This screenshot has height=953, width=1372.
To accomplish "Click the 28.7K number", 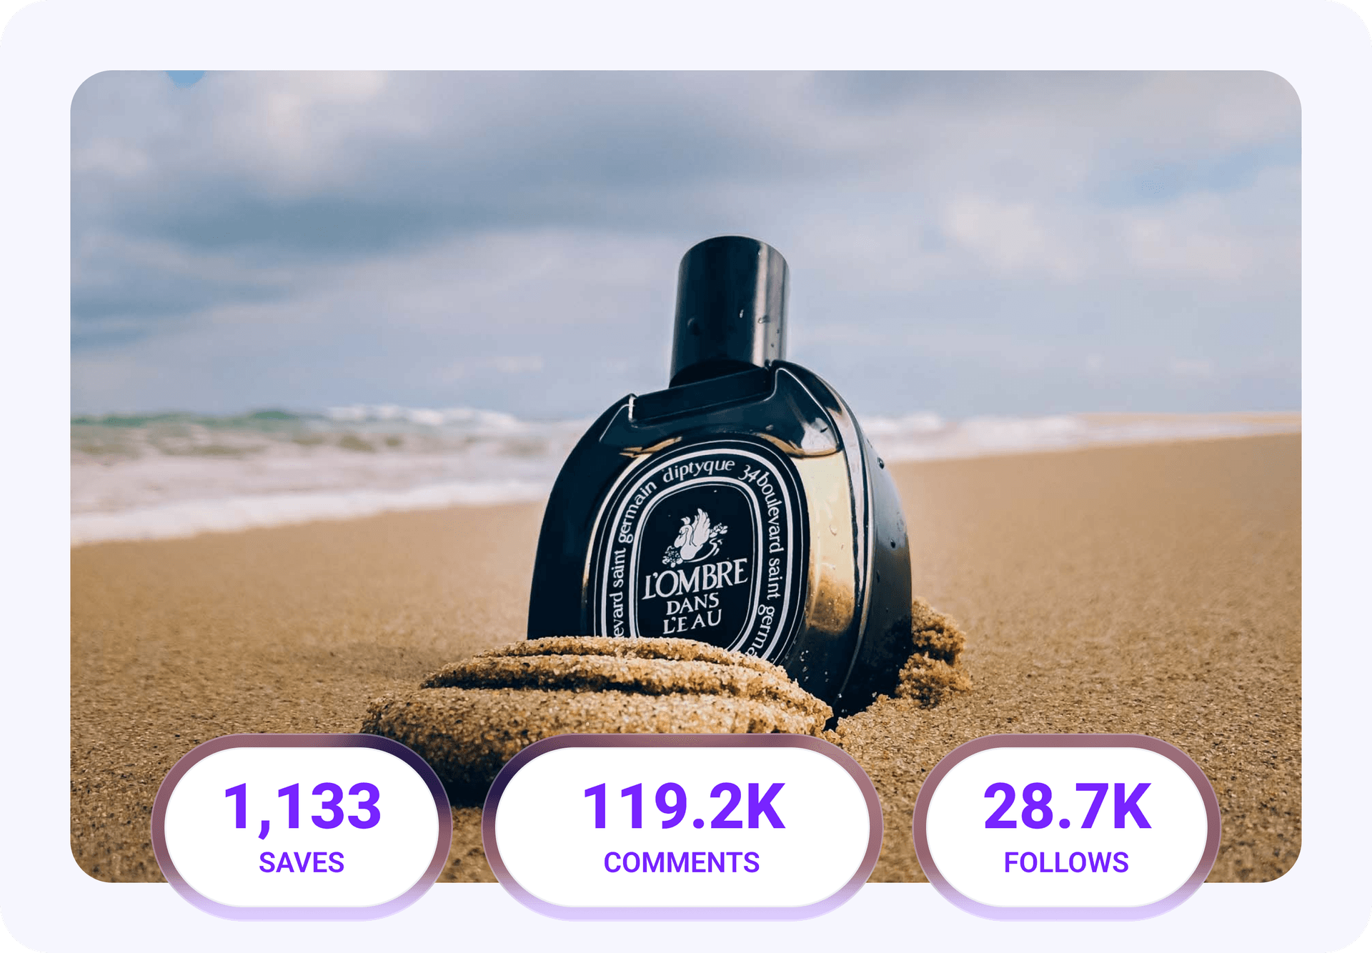I will click(1068, 806).
